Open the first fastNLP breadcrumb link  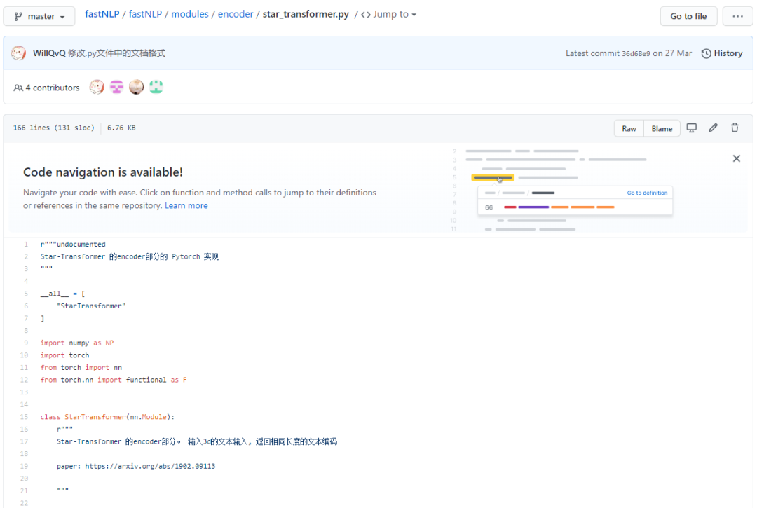[x=102, y=14]
